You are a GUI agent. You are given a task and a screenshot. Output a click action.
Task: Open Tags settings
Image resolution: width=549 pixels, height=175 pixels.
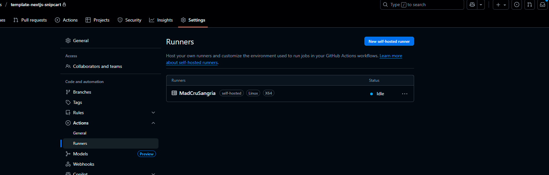point(111,102)
